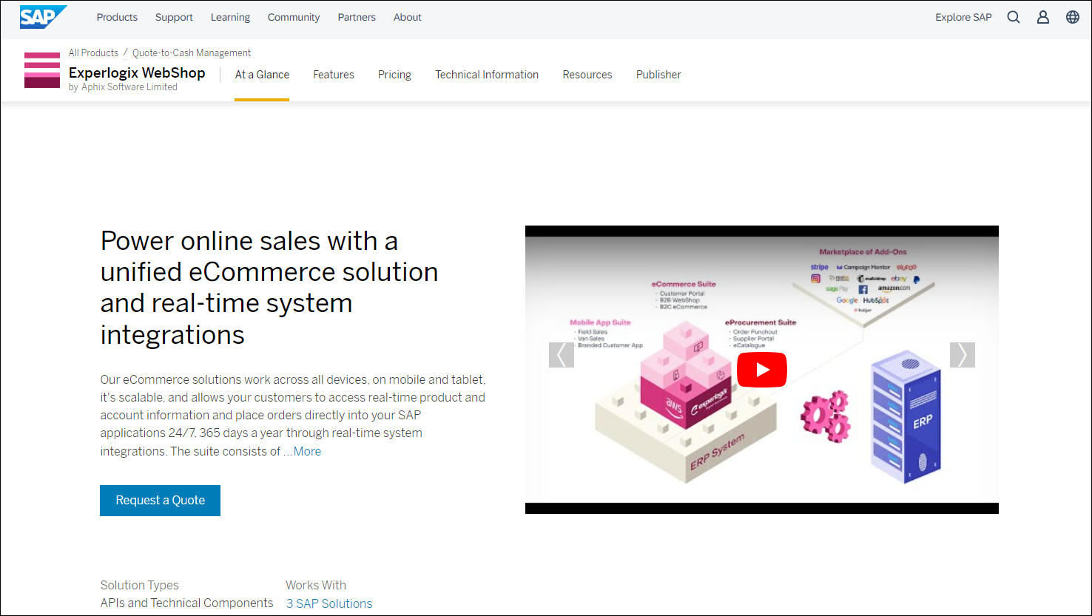Open the user account icon
This screenshot has height=616, width=1092.
coord(1042,16)
